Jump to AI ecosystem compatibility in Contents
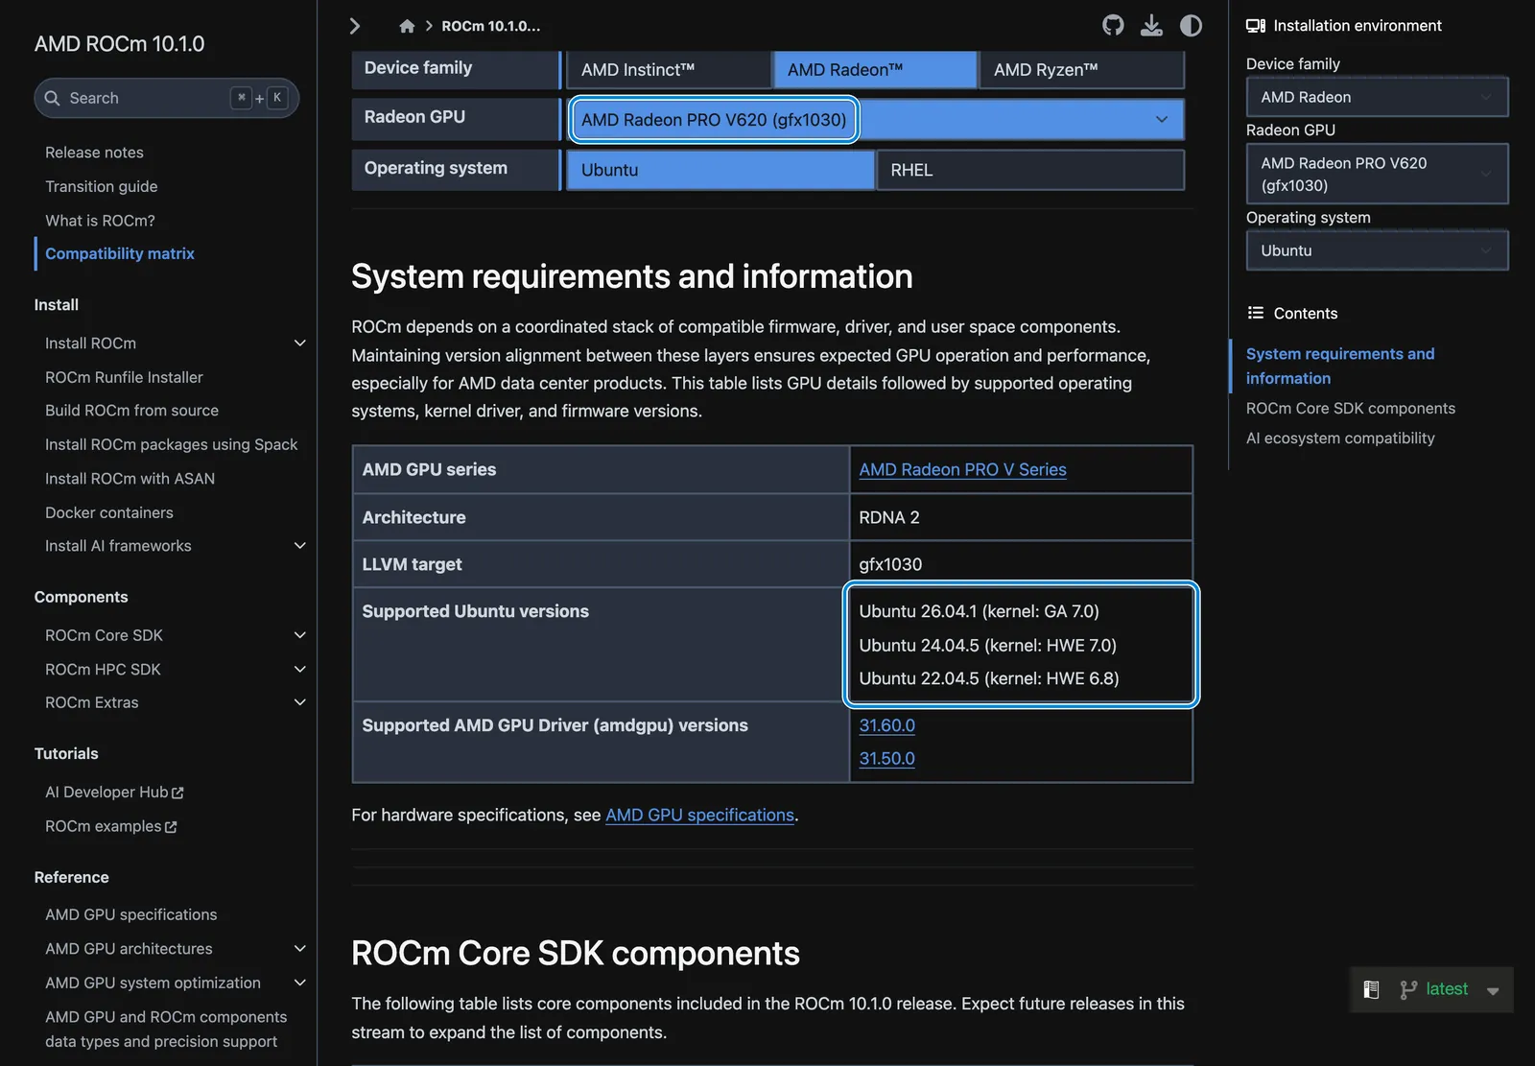 tap(1340, 438)
